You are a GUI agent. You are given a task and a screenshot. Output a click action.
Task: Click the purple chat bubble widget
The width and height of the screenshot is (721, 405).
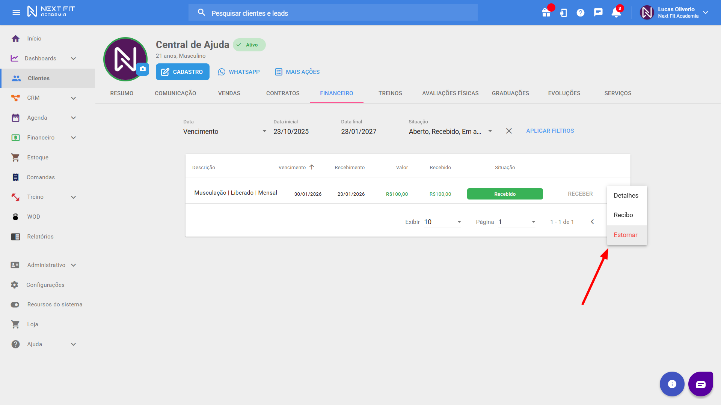point(700,384)
